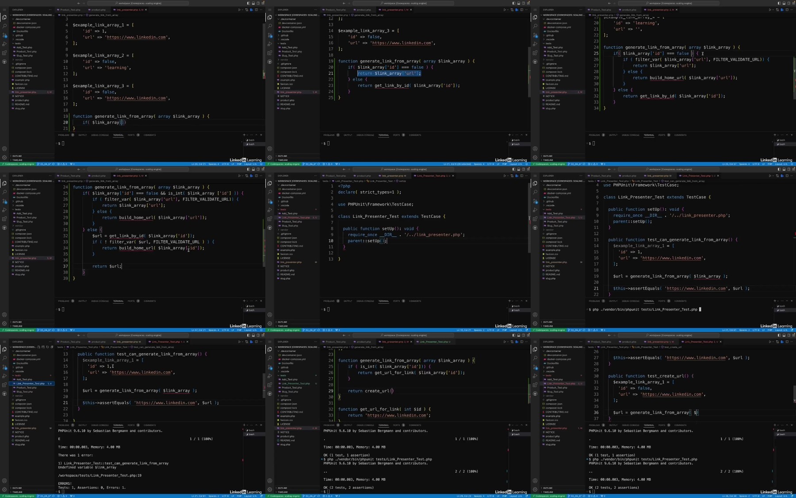Click 'Ln 21, Col 9' selection status item
This screenshot has height=498, width=796.
pos(457,164)
